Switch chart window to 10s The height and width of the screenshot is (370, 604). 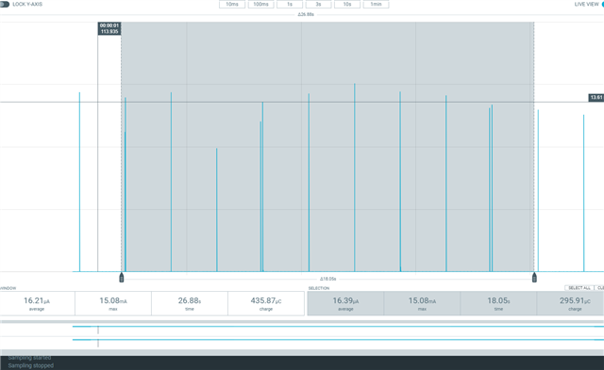pyautogui.click(x=347, y=4)
